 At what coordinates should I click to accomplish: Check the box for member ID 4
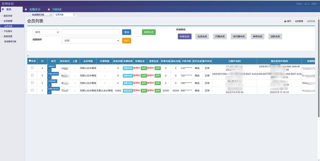pyautogui.click(x=32, y=68)
